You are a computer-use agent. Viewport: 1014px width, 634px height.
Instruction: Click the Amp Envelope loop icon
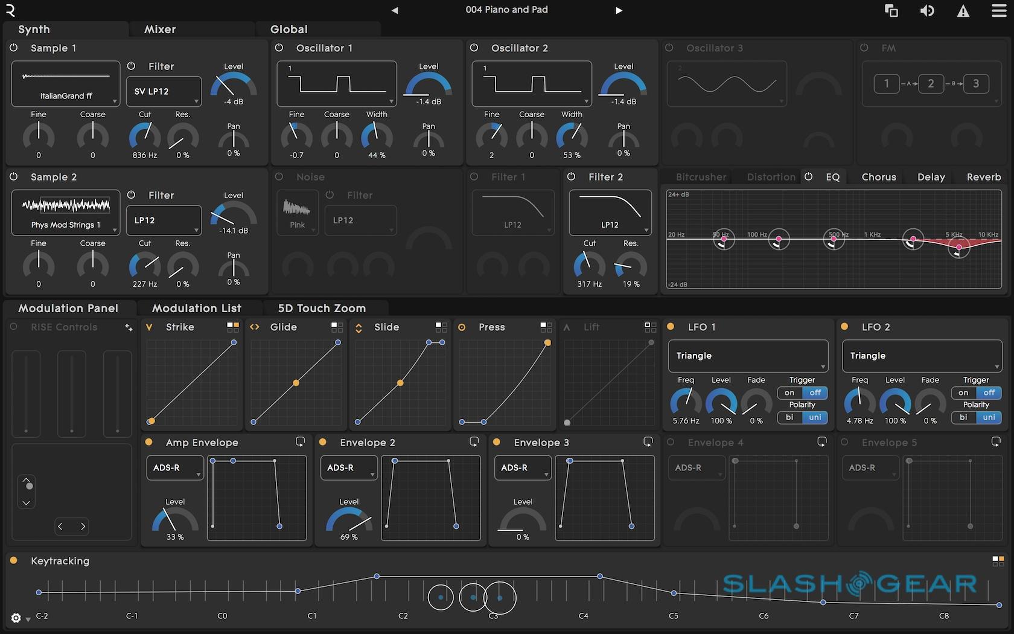click(300, 442)
